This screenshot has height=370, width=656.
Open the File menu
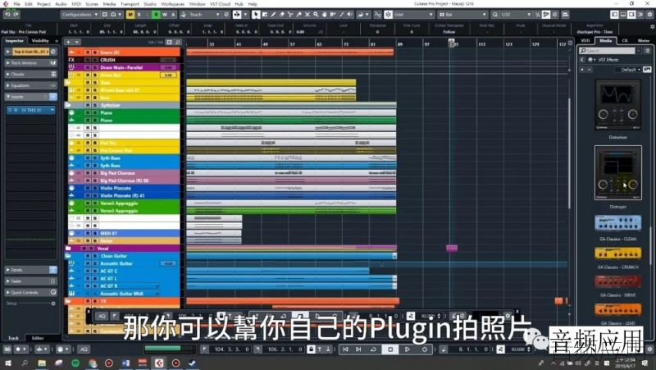point(16,4)
